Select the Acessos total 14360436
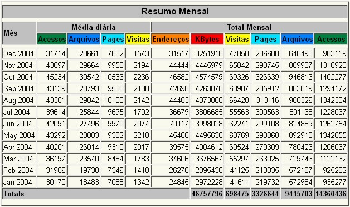 coord(331,194)
